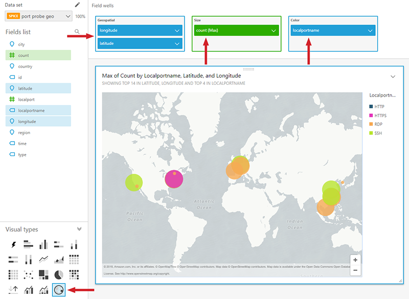Select the time field
Image resolution: width=409 pixels, height=299 pixels.
(38, 144)
